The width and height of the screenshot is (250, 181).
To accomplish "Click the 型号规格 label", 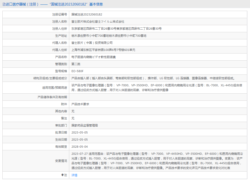I will click(61, 71).
